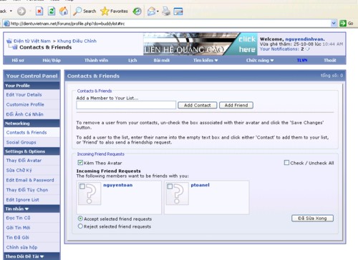The width and height of the screenshot is (358, 260).
Task: Click the Add Contact button
Action: click(198, 105)
